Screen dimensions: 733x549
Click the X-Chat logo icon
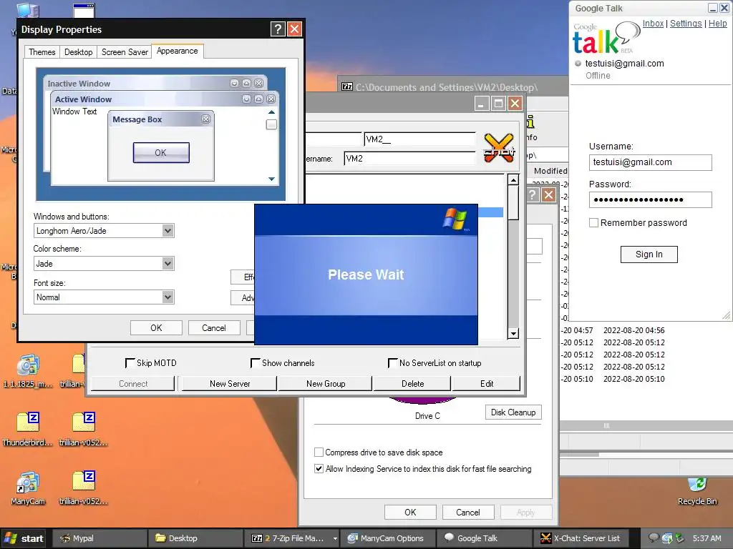[499, 147]
